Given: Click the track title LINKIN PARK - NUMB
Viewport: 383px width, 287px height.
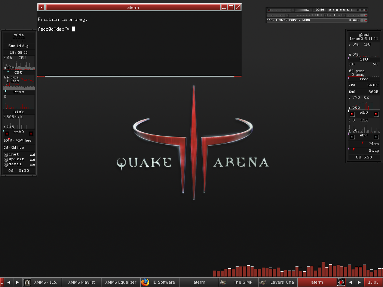Looking at the screenshot, I should pos(293,20).
